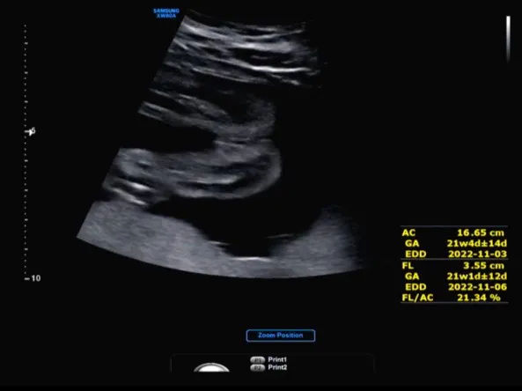Click the focus marker at depth 5
Screen dimensions: 522x391
tap(31, 131)
